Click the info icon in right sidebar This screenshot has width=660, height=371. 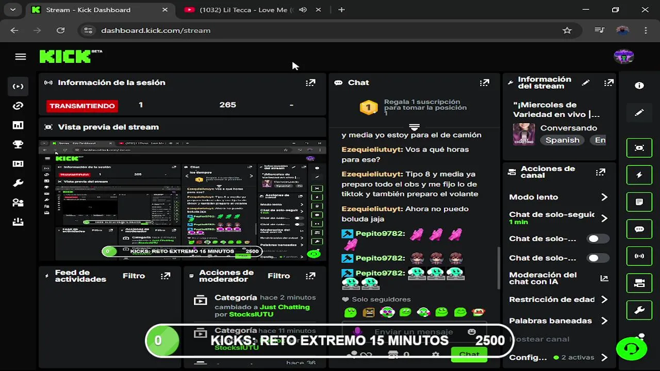(639, 86)
